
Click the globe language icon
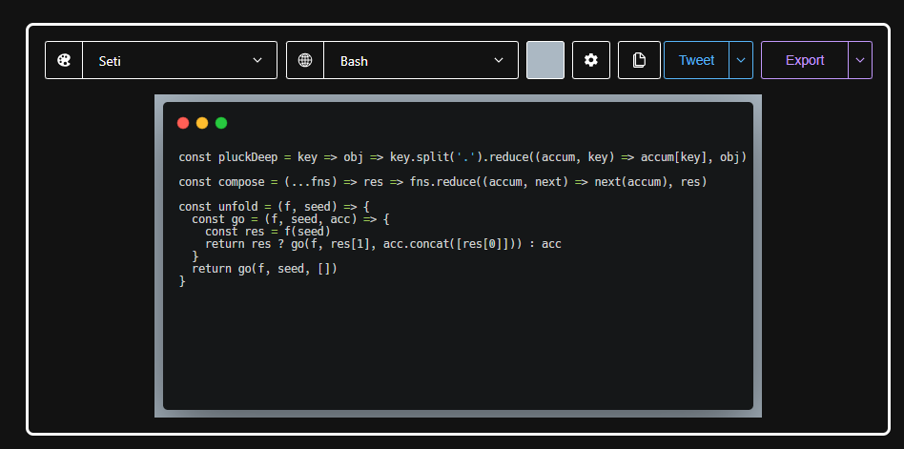pos(305,60)
